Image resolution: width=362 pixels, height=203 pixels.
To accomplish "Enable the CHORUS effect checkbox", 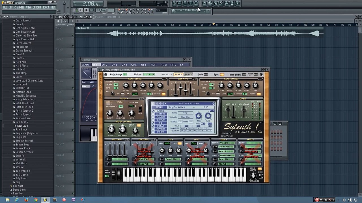I will [153, 120].
